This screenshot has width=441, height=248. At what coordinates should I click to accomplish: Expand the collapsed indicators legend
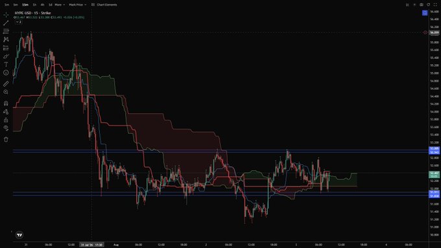(19, 22)
